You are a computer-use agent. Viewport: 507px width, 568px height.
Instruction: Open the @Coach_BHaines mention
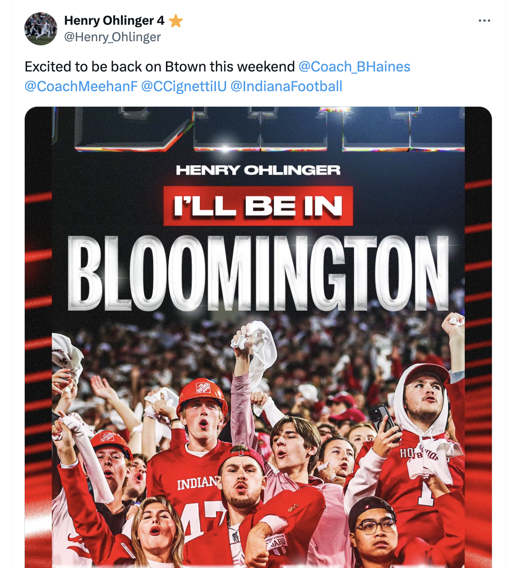coord(354,67)
